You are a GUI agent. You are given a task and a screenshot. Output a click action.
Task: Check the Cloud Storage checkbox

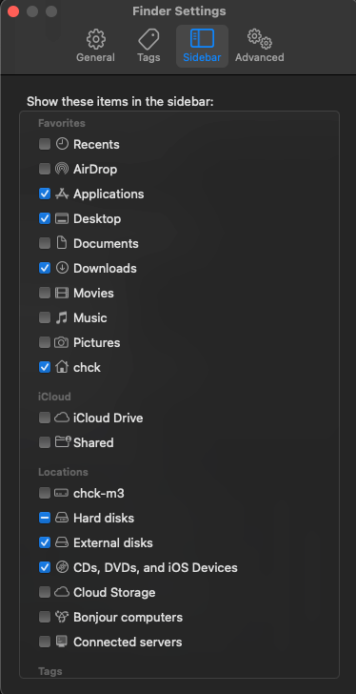(x=45, y=592)
